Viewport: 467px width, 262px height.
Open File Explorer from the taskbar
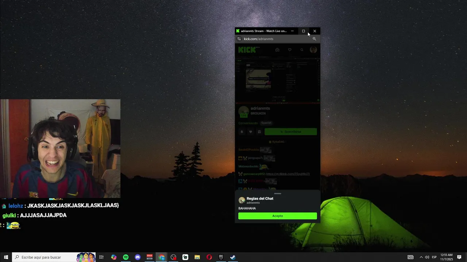[197, 257]
